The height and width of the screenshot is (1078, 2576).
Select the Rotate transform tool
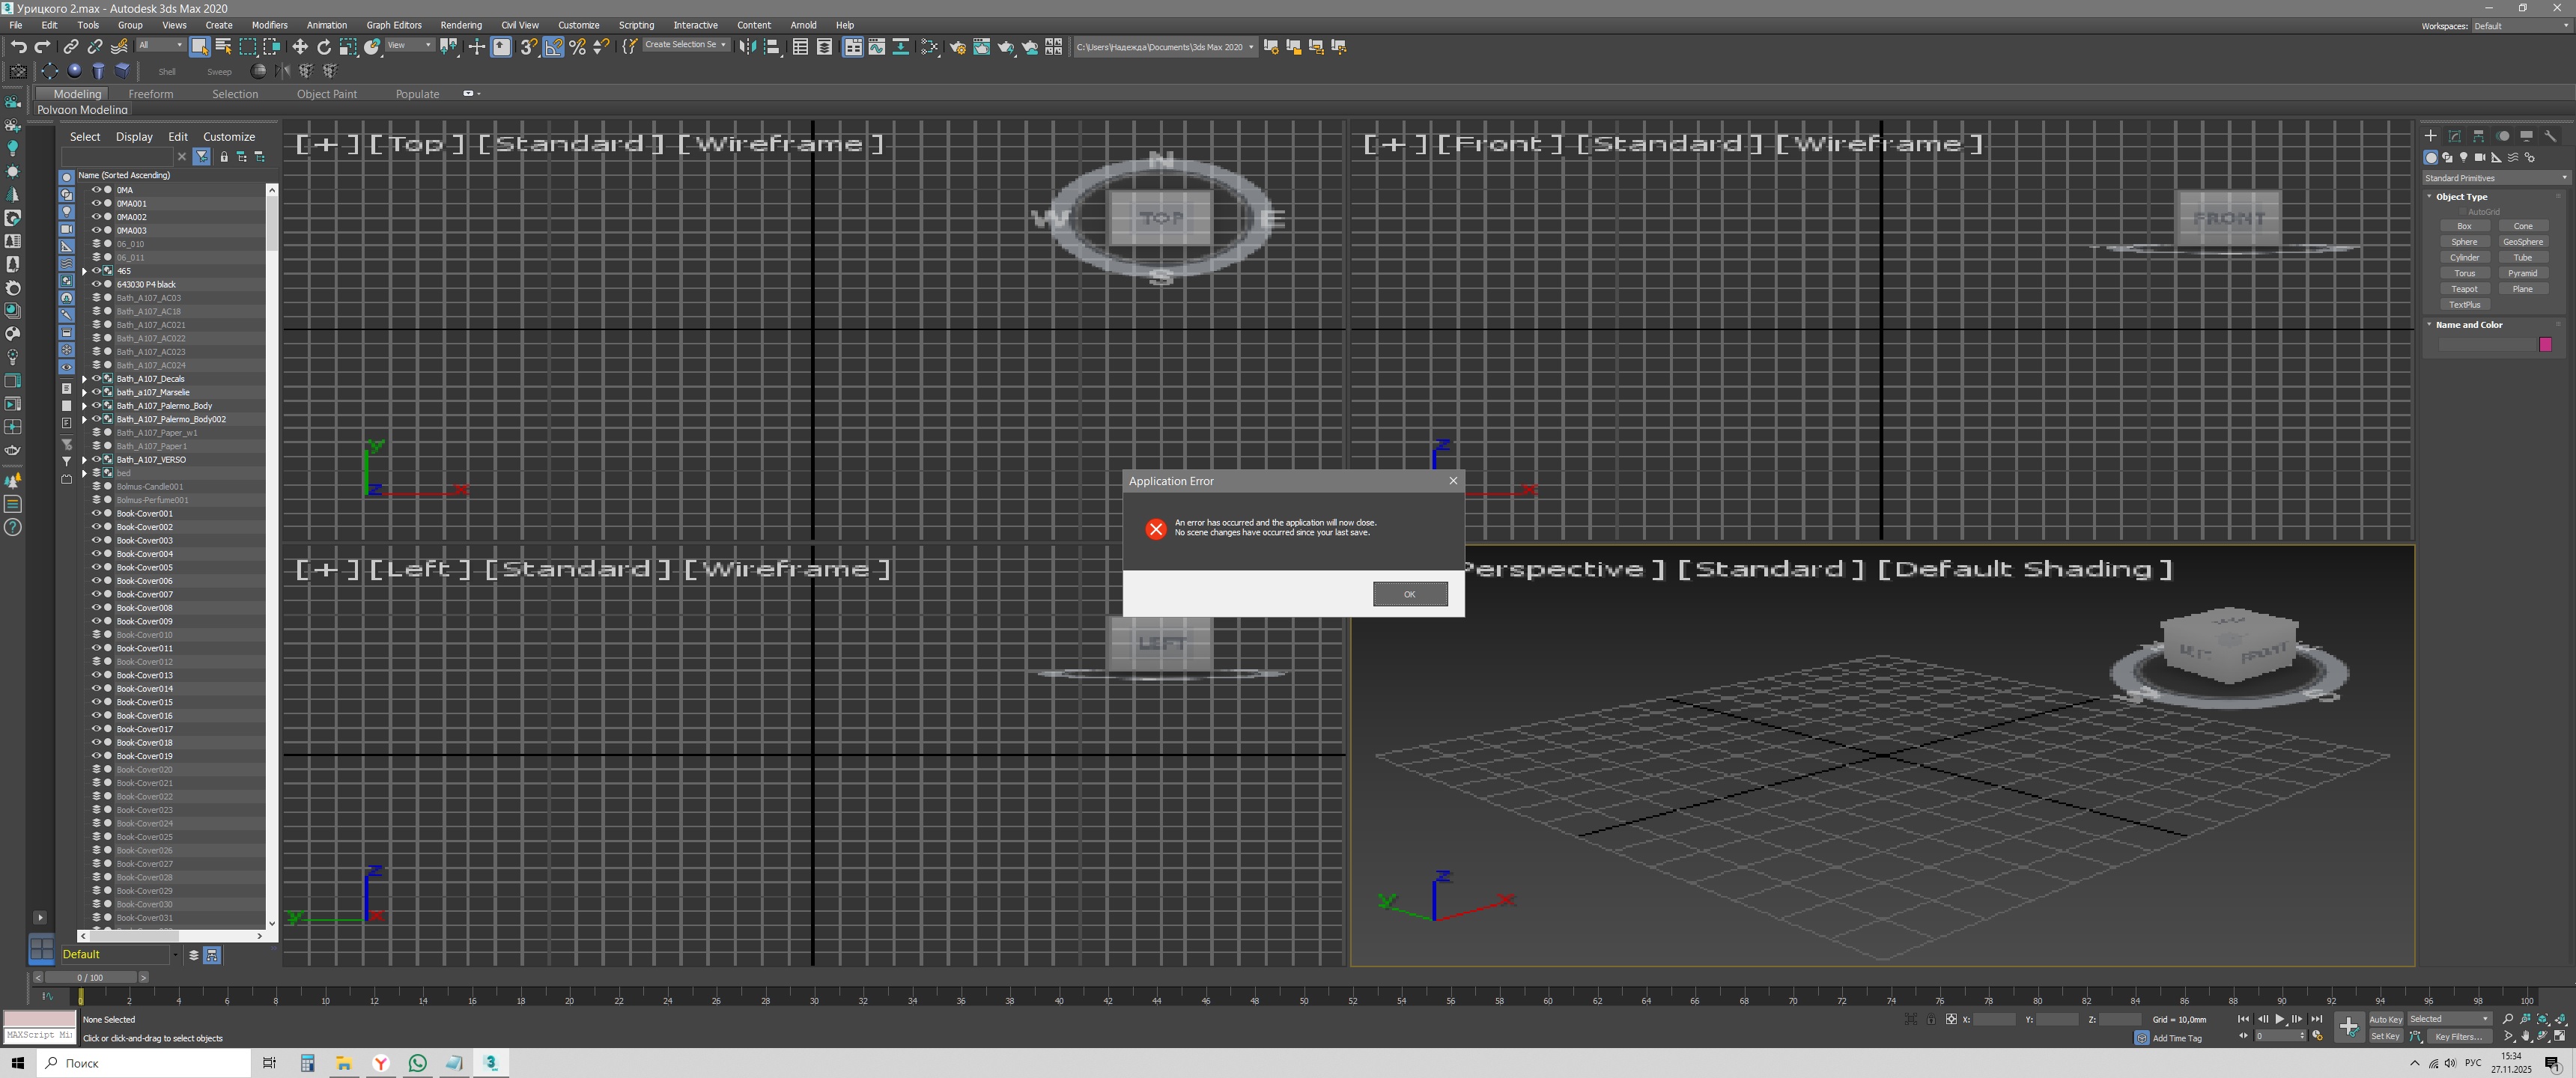324,47
